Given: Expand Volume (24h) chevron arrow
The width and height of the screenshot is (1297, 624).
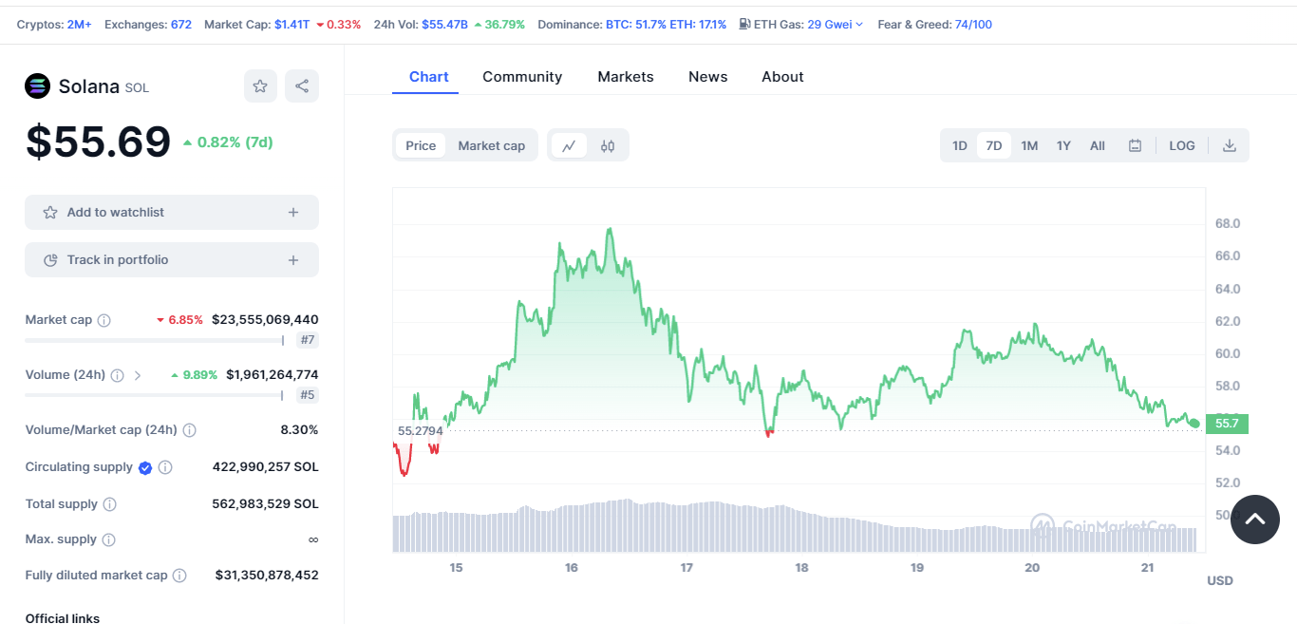Looking at the screenshot, I should pos(138,375).
